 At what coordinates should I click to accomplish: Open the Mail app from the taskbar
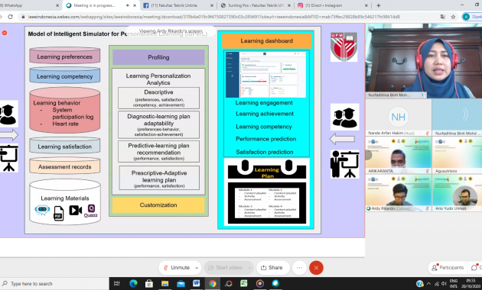[181, 284]
